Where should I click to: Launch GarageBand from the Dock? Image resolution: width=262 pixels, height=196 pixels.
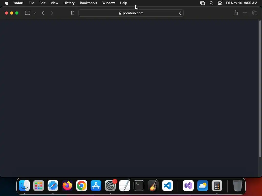[x=153, y=186]
